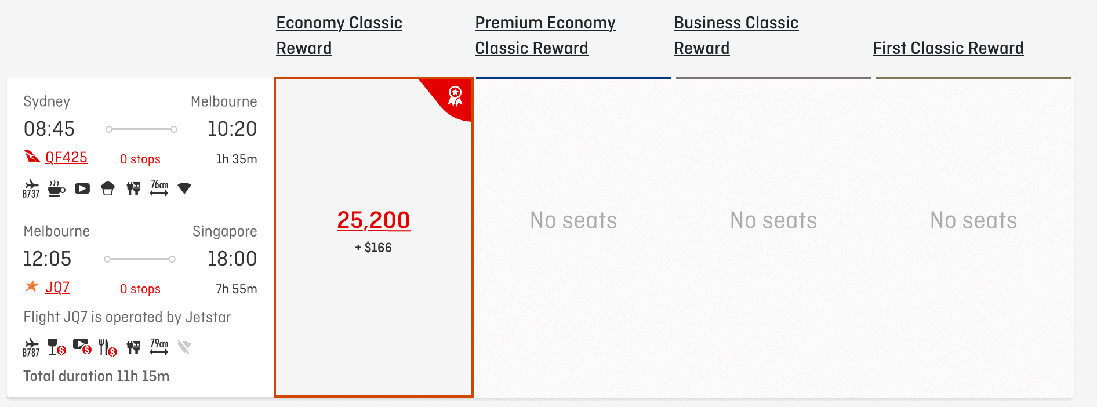Click the QF425 Wi-Fi available icon
This screenshot has height=407, width=1097.
pyautogui.click(x=184, y=188)
